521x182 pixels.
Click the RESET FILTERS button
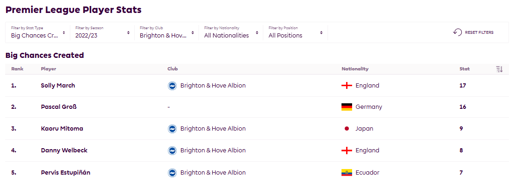(x=473, y=32)
